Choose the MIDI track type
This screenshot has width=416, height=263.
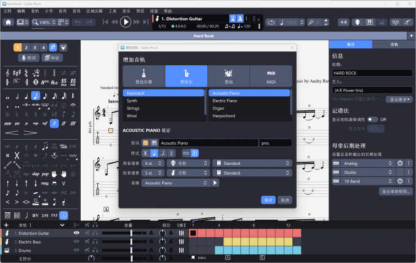coord(270,76)
